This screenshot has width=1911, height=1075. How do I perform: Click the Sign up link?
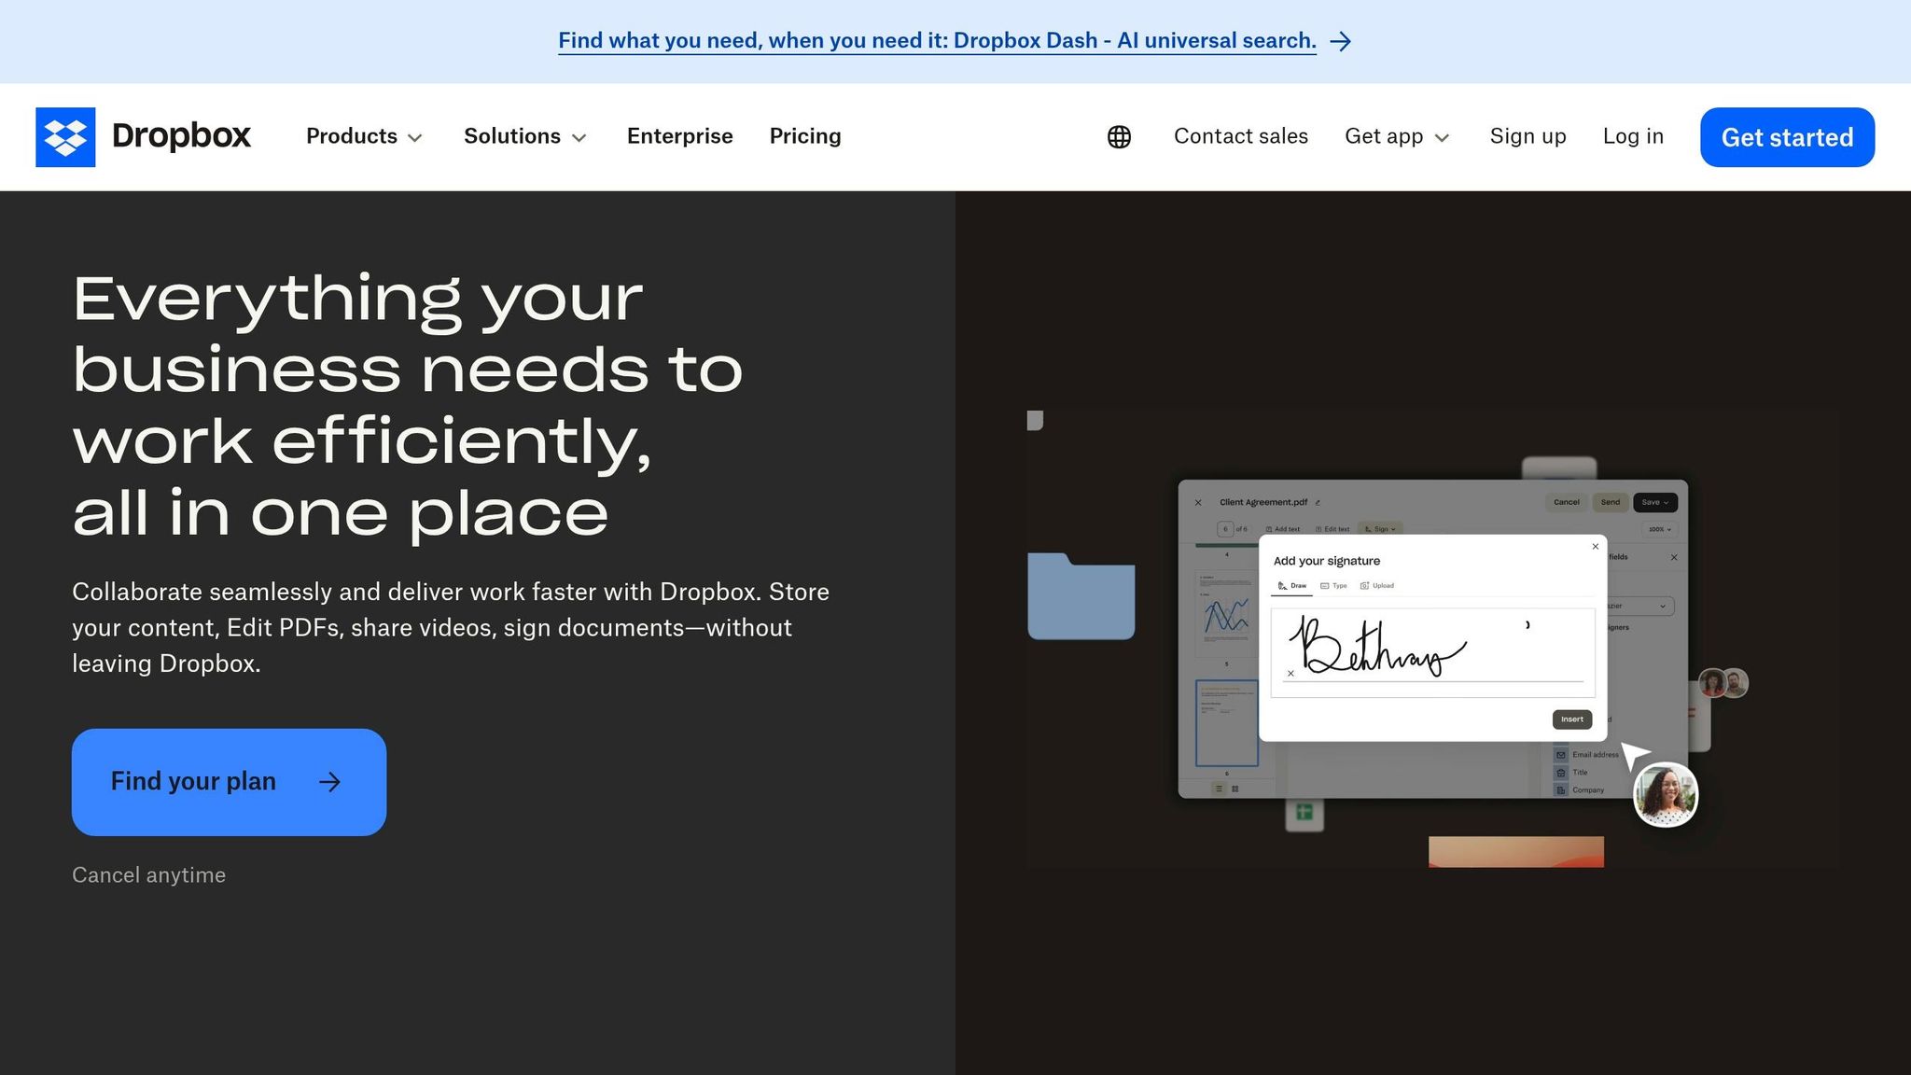pyautogui.click(x=1527, y=136)
